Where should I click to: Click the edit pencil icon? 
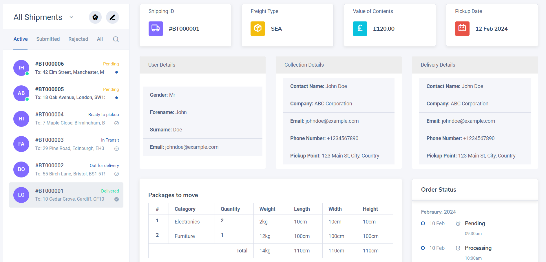tap(112, 17)
